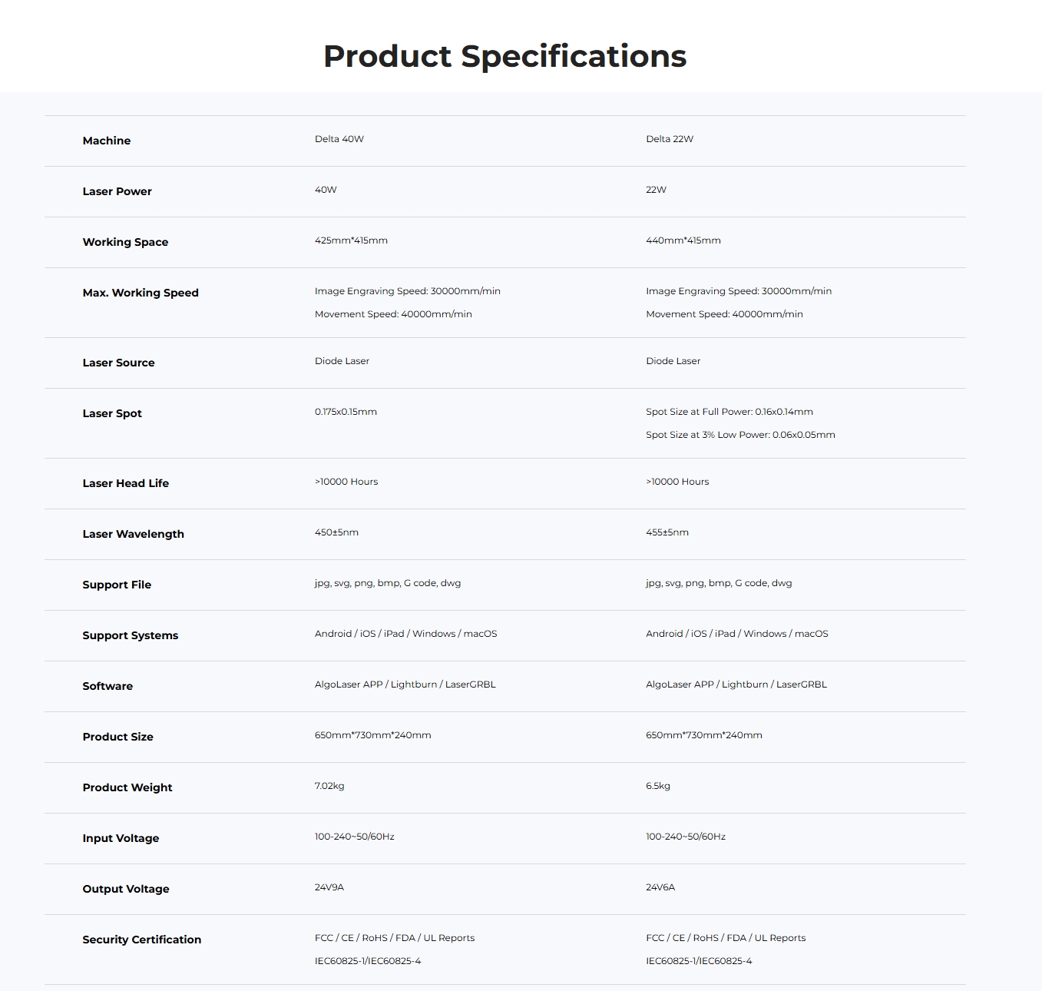This screenshot has height=991, width=1042.
Task: Click the Product Size row label
Action: [x=118, y=737]
